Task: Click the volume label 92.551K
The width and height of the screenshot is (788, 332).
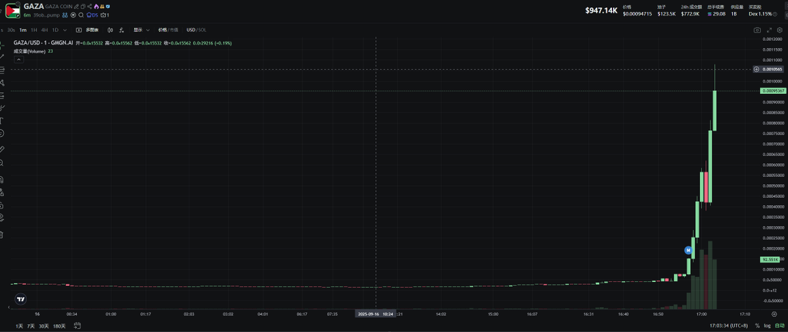Action: (770, 260)
